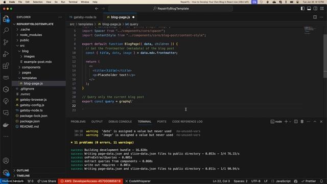Close the terminal panel

[321, 122]
